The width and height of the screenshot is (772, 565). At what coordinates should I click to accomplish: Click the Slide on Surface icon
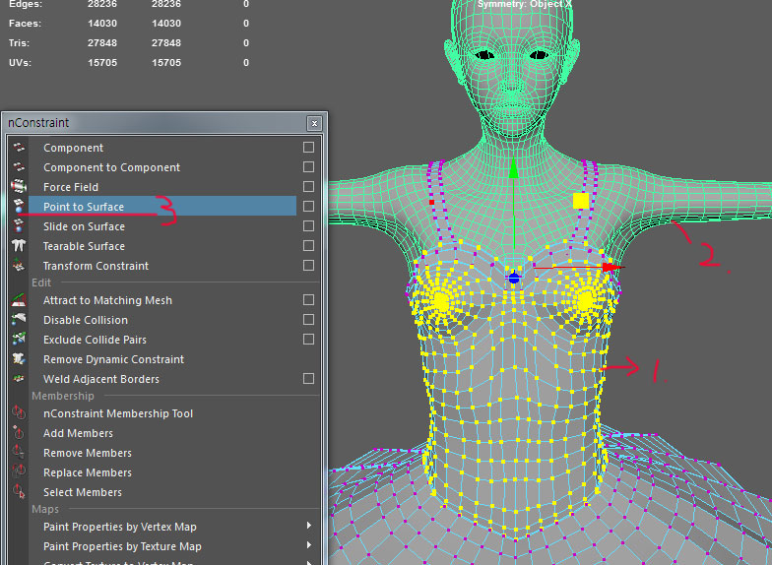coord(19,226)
